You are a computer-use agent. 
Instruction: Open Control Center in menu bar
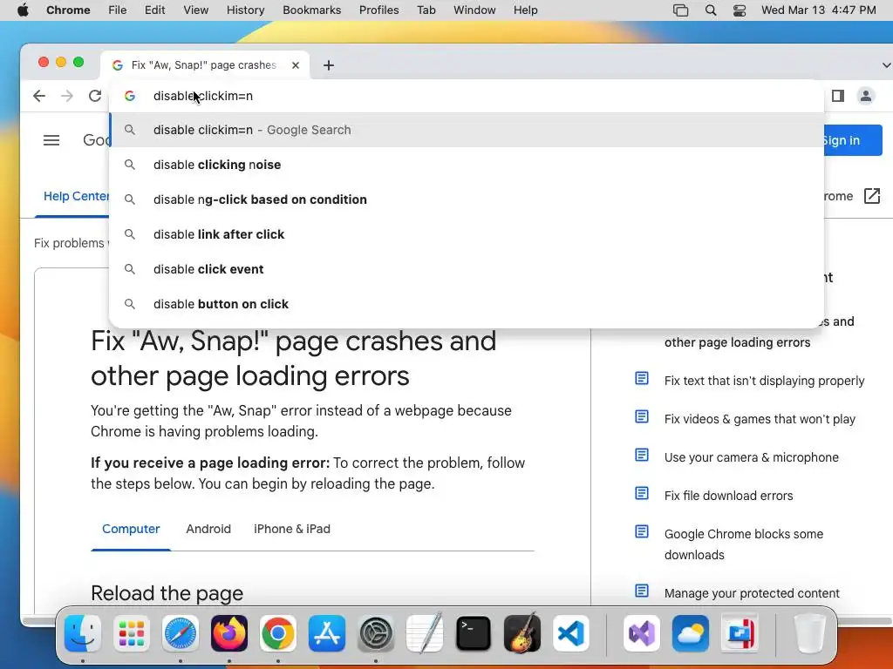(x=740, y=10)
